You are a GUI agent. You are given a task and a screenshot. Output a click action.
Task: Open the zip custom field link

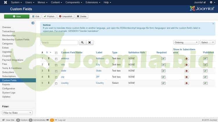tap(62, 77)
